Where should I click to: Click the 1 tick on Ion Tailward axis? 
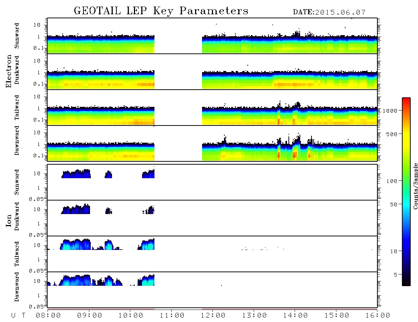pos(39,260)
